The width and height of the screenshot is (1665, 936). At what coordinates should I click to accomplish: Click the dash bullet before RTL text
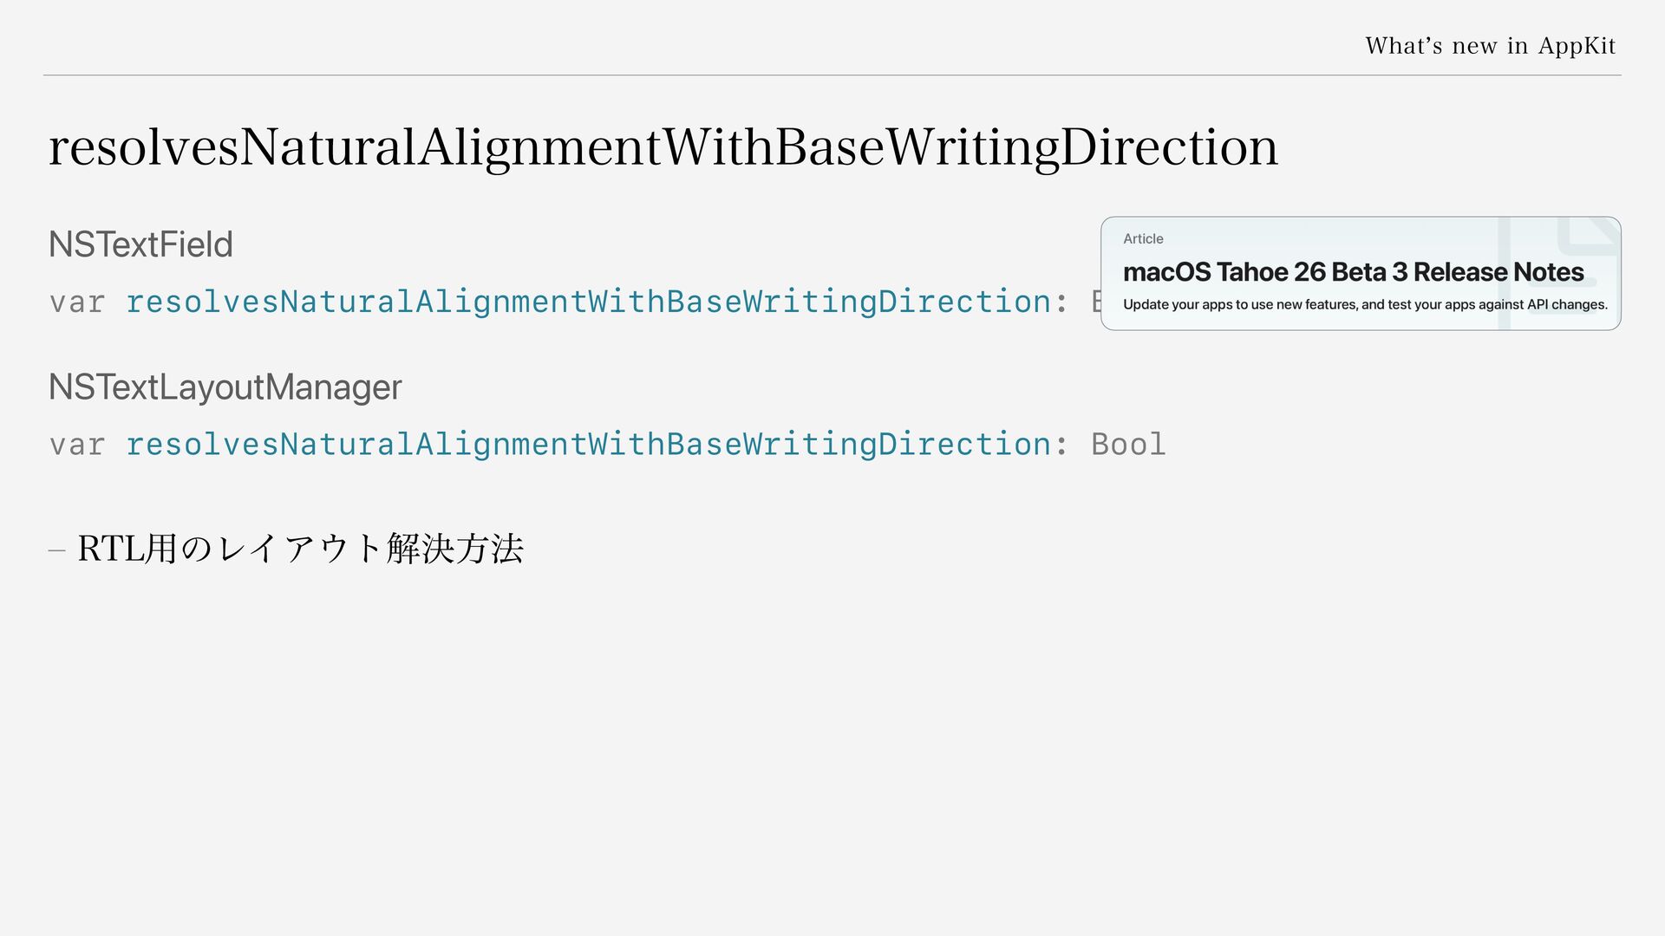pyautogui.click(x=57, y=549)
